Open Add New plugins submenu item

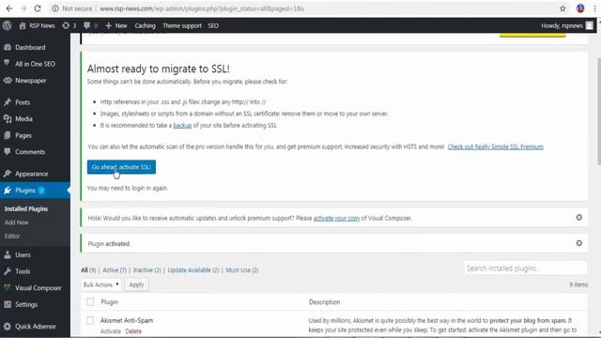17,223
